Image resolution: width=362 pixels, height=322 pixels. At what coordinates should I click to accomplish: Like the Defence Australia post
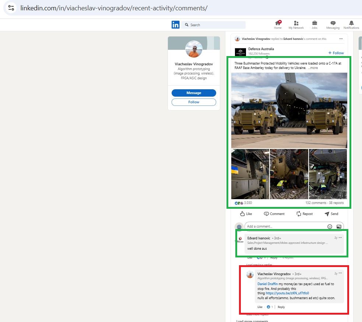point(246,214)
